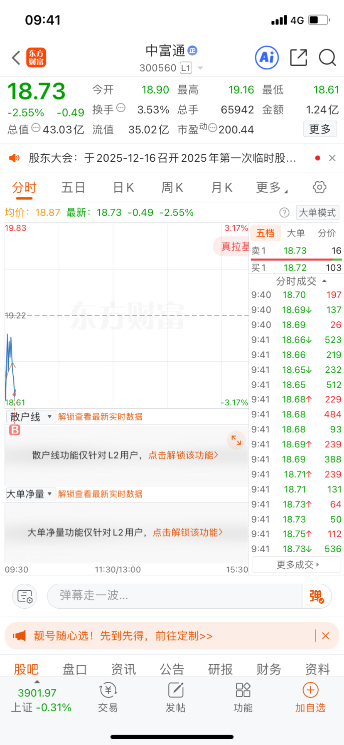
Task: Close the 靓号随心选 banner
Action: click(x=326, y=636)
